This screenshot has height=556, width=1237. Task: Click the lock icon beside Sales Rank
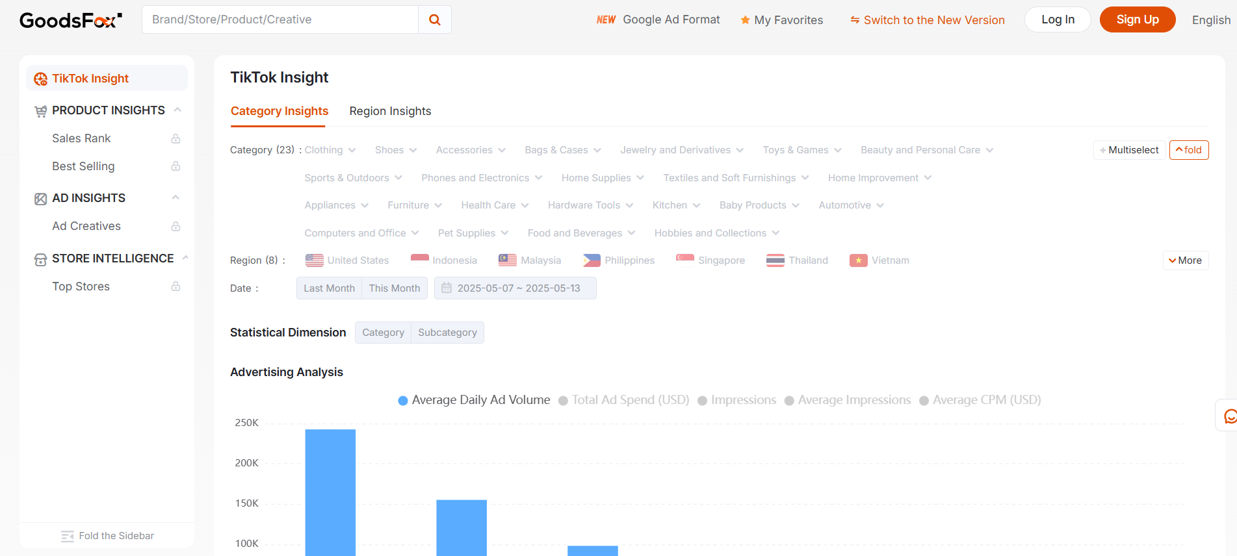[176, 138]
